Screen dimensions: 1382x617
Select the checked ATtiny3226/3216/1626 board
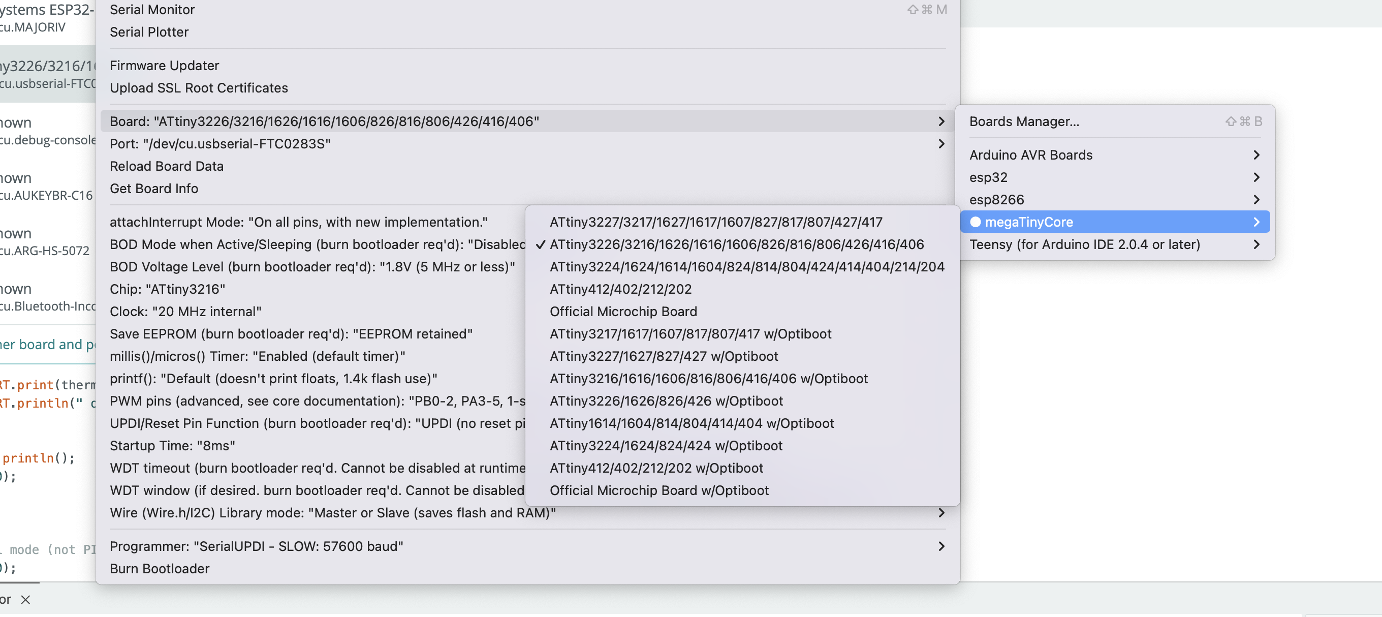[742, 244]
